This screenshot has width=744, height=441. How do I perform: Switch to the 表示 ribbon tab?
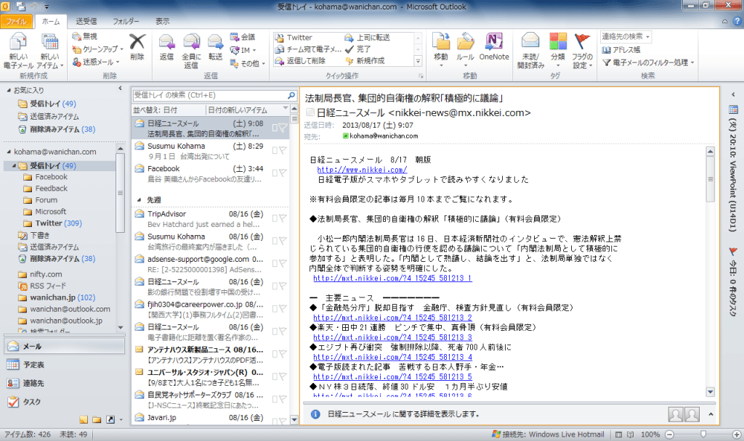coord(162,21)
